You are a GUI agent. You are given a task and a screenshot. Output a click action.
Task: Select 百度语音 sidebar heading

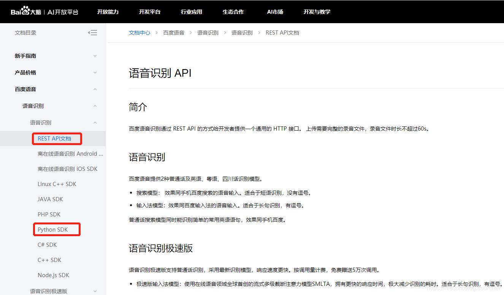click(25, 89)
